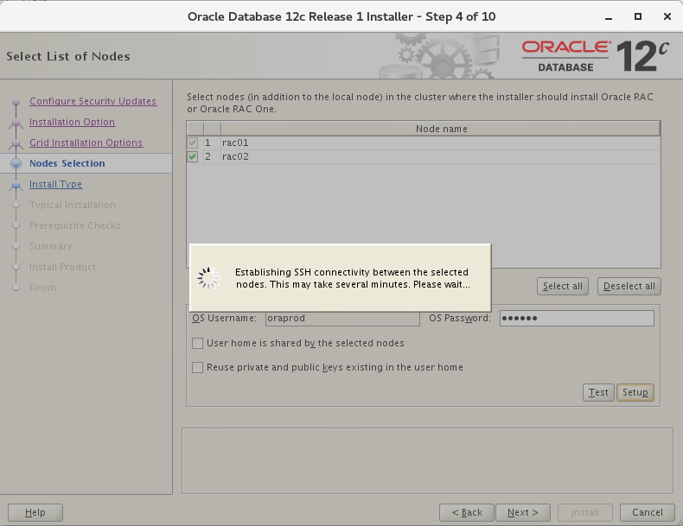The height and width of the screenshot is (526, 683).
Task: Jump to Install Type step
Action: (55, 184)
